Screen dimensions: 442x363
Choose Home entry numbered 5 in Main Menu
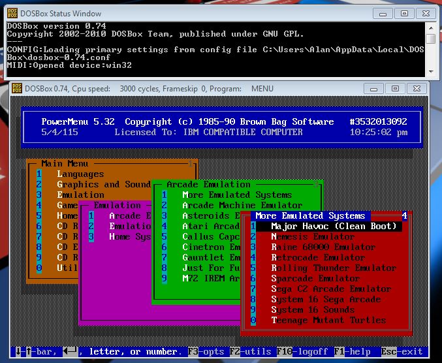tap(67, 215)
